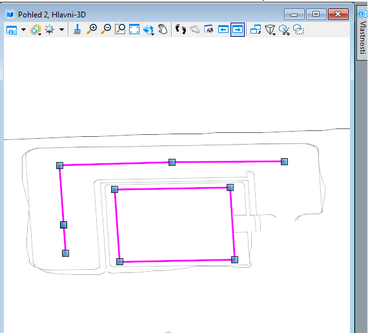Select the Zoom In tool
Image resolution: width=368 pixels, height=333 pixels.
[92, 30]
